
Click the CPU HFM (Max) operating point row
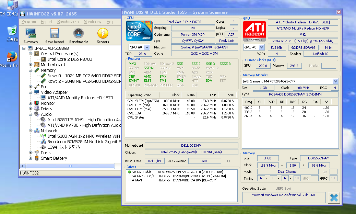[x=181, y=109]
